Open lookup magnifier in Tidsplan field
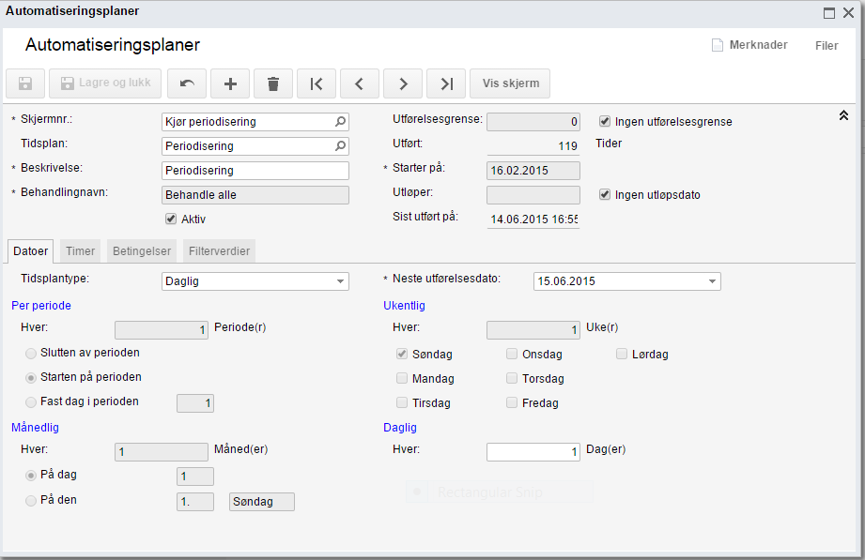Viewport: 865px width, 560px height. coord(340,146)
